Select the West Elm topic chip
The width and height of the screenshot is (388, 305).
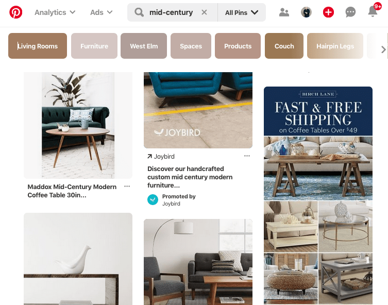point(144,46)
